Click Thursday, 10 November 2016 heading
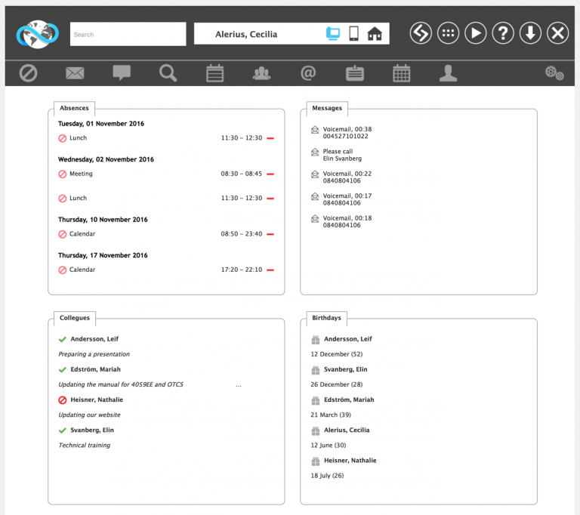The image size is (580, 515). click(x=103, y=220)
